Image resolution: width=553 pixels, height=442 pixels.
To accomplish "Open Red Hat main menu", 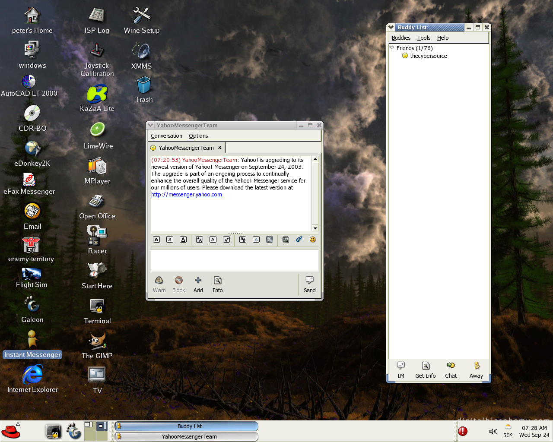I will [11, 431].
